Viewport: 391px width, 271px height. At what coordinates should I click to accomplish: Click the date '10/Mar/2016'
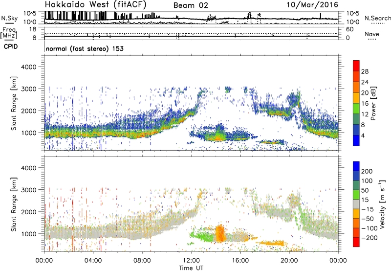(x=312, y=5)
